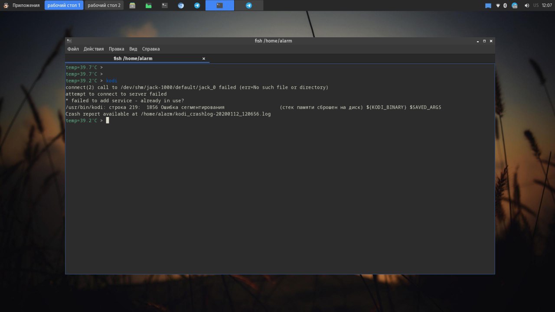Switch to the Telegram window taskbar button
Image resolution: width=555 pixels, height=312 pixels.
click(249, 5)
